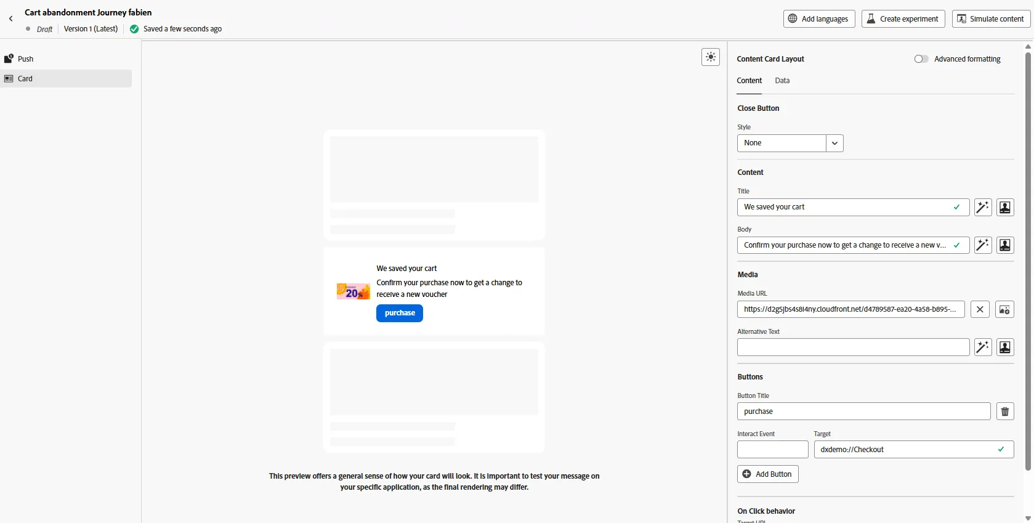Click the 'Cart abandonment Journey fabien' heading
1034x523 pixels.
88,12
